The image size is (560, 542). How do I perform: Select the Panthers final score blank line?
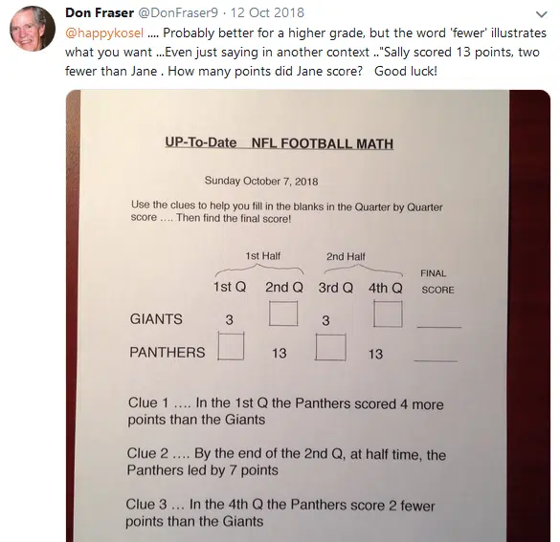436,360
